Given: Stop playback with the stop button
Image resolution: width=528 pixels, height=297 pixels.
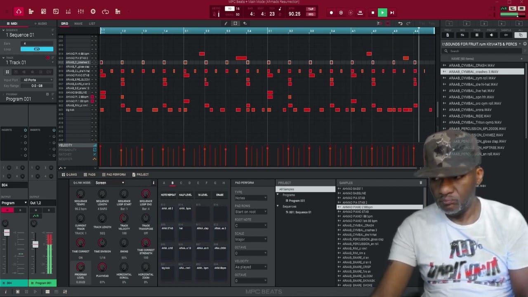Looking at the screenshot, I should (373, 13).
